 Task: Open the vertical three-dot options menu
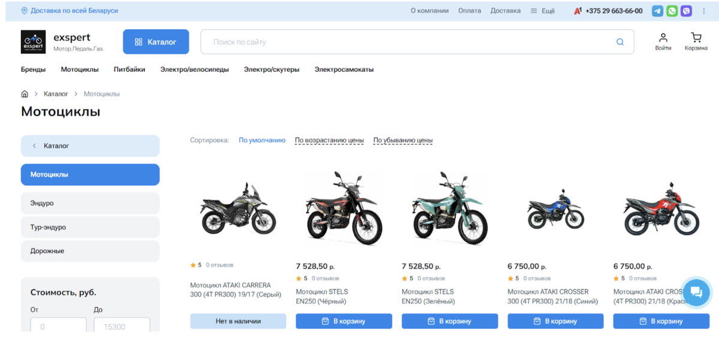704,11
